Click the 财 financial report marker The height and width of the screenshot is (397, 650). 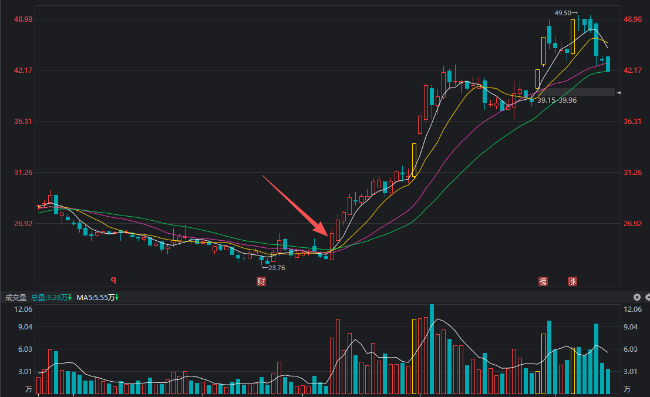(x=261, y=281)
